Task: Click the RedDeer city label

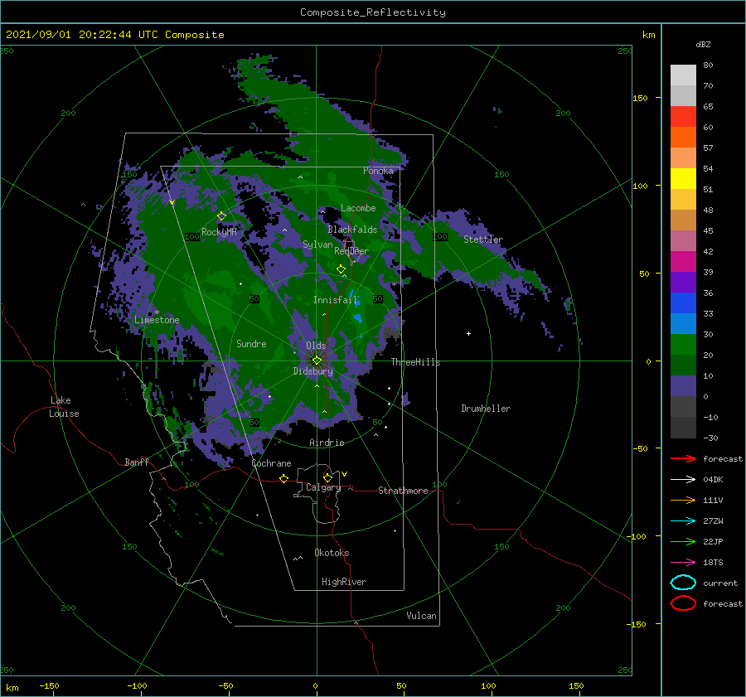Action: pos(351,251)
